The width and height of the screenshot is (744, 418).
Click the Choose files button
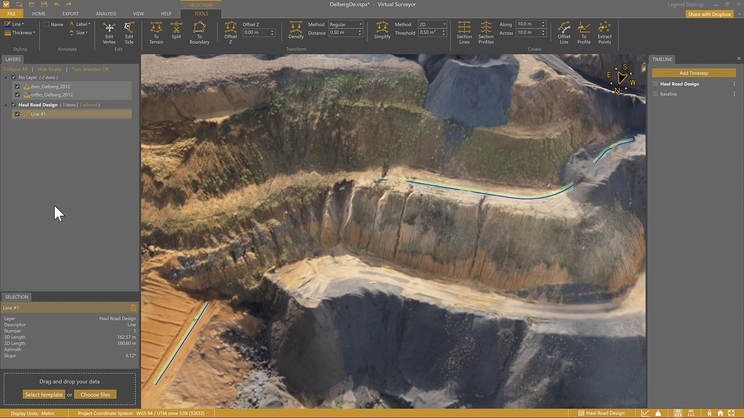coord(95,394)
